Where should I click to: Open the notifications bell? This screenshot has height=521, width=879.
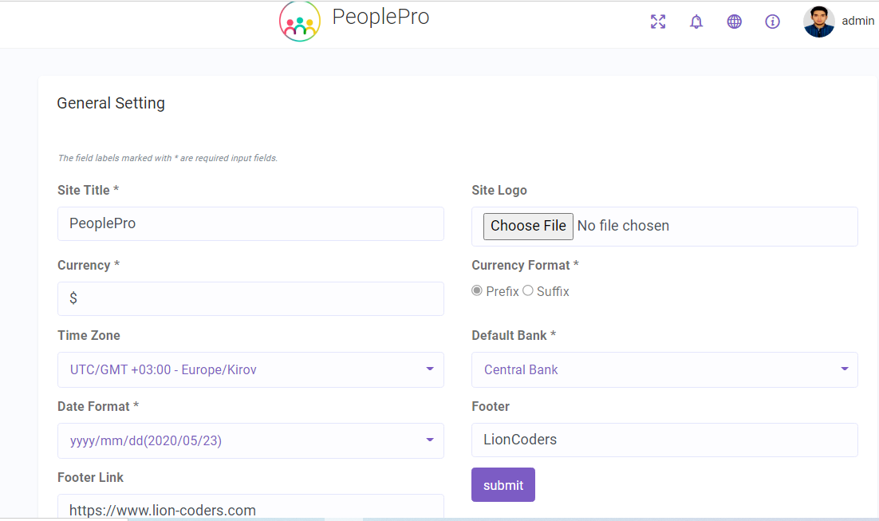pyautogui.click(x=696, y=22)
